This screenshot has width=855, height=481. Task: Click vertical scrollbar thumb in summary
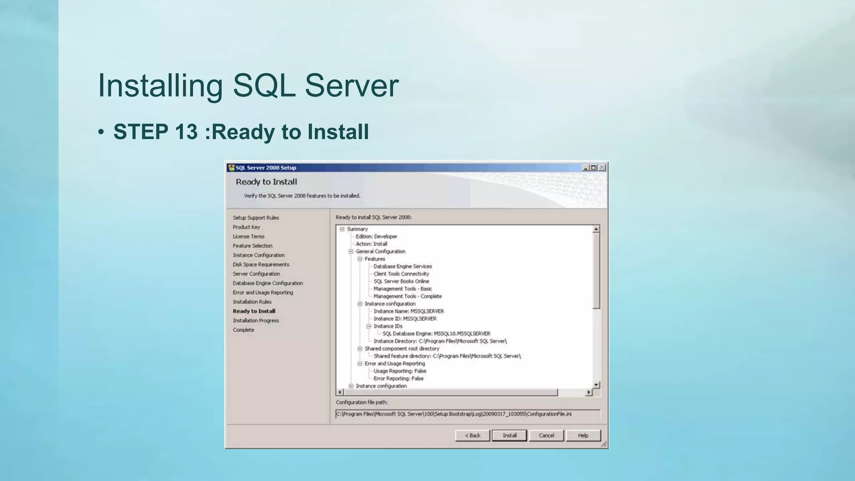click(596, 271)
